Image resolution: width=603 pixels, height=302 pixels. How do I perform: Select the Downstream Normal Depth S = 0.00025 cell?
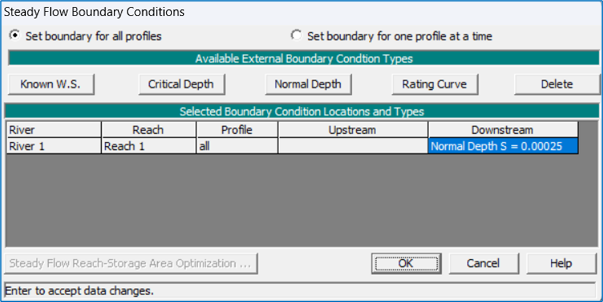[503, 146]
